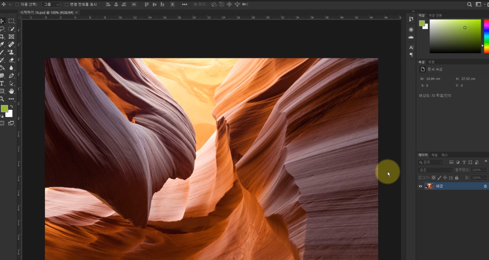Image resolution: width=489 pixels, height=260 pixels.
Task: Choose the Frame tool
Action: [11, 37]
